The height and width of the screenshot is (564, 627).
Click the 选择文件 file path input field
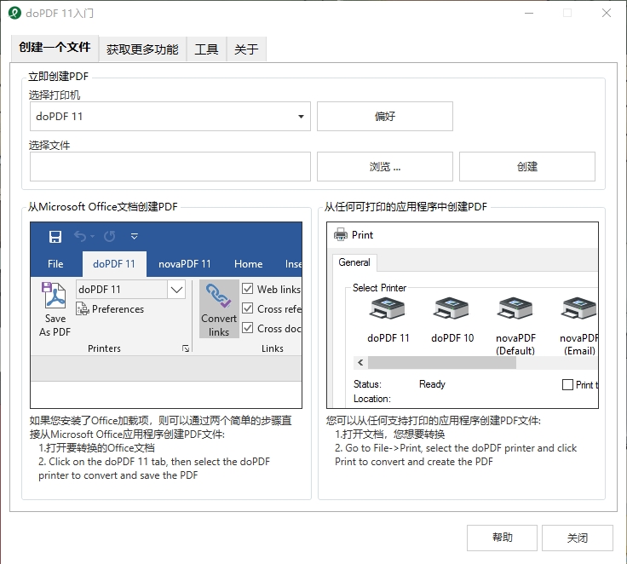coord(170,167)
